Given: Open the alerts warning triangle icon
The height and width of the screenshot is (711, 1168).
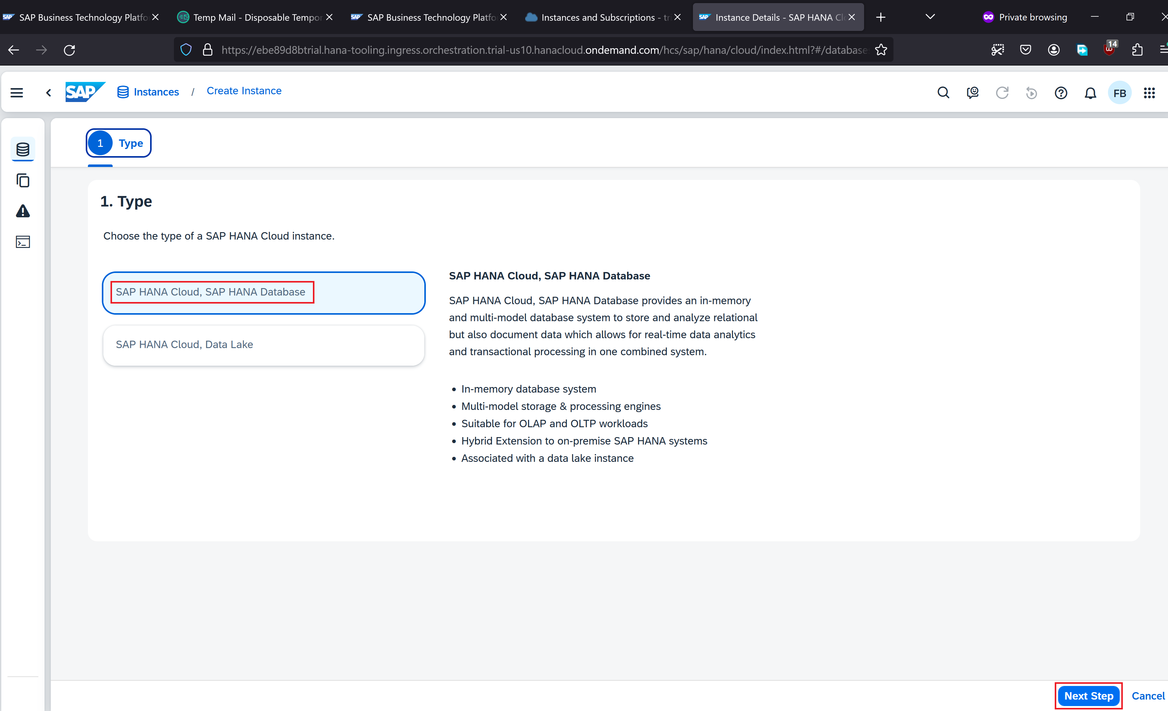Looking at the screenshot, I should (23, 211).
